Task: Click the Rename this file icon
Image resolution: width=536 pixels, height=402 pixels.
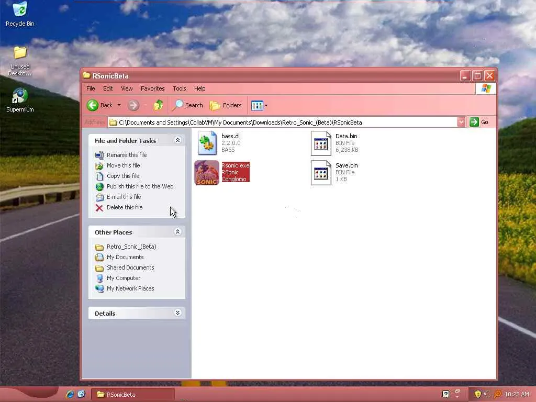Action: tap(99, 155)
